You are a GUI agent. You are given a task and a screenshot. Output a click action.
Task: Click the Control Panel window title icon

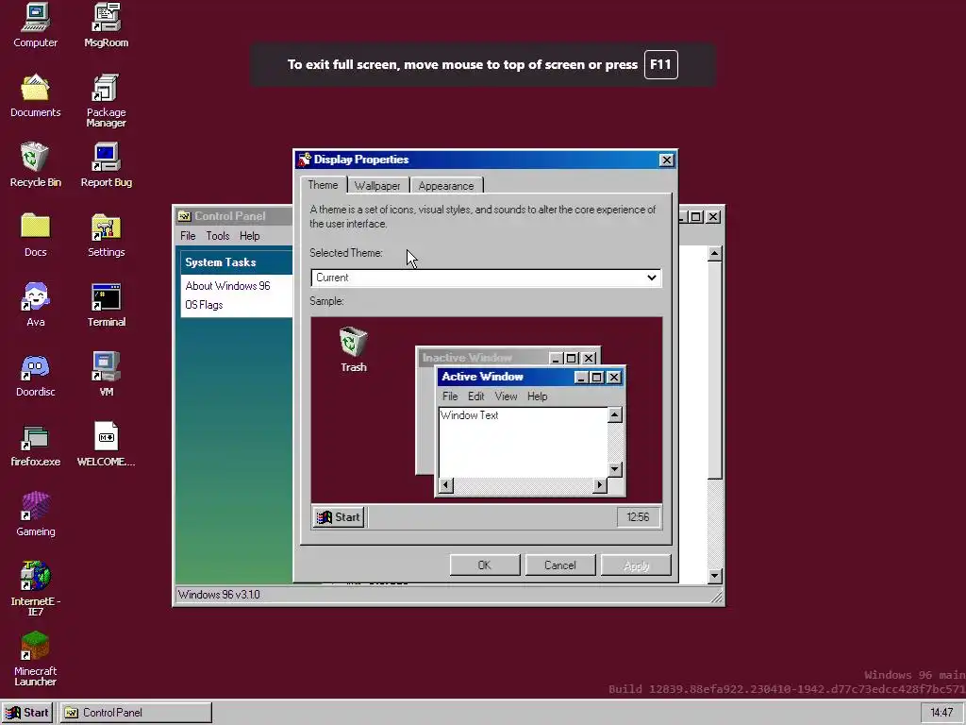184,216
